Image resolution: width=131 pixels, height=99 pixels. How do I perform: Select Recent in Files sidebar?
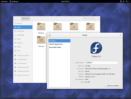point(23,23)
